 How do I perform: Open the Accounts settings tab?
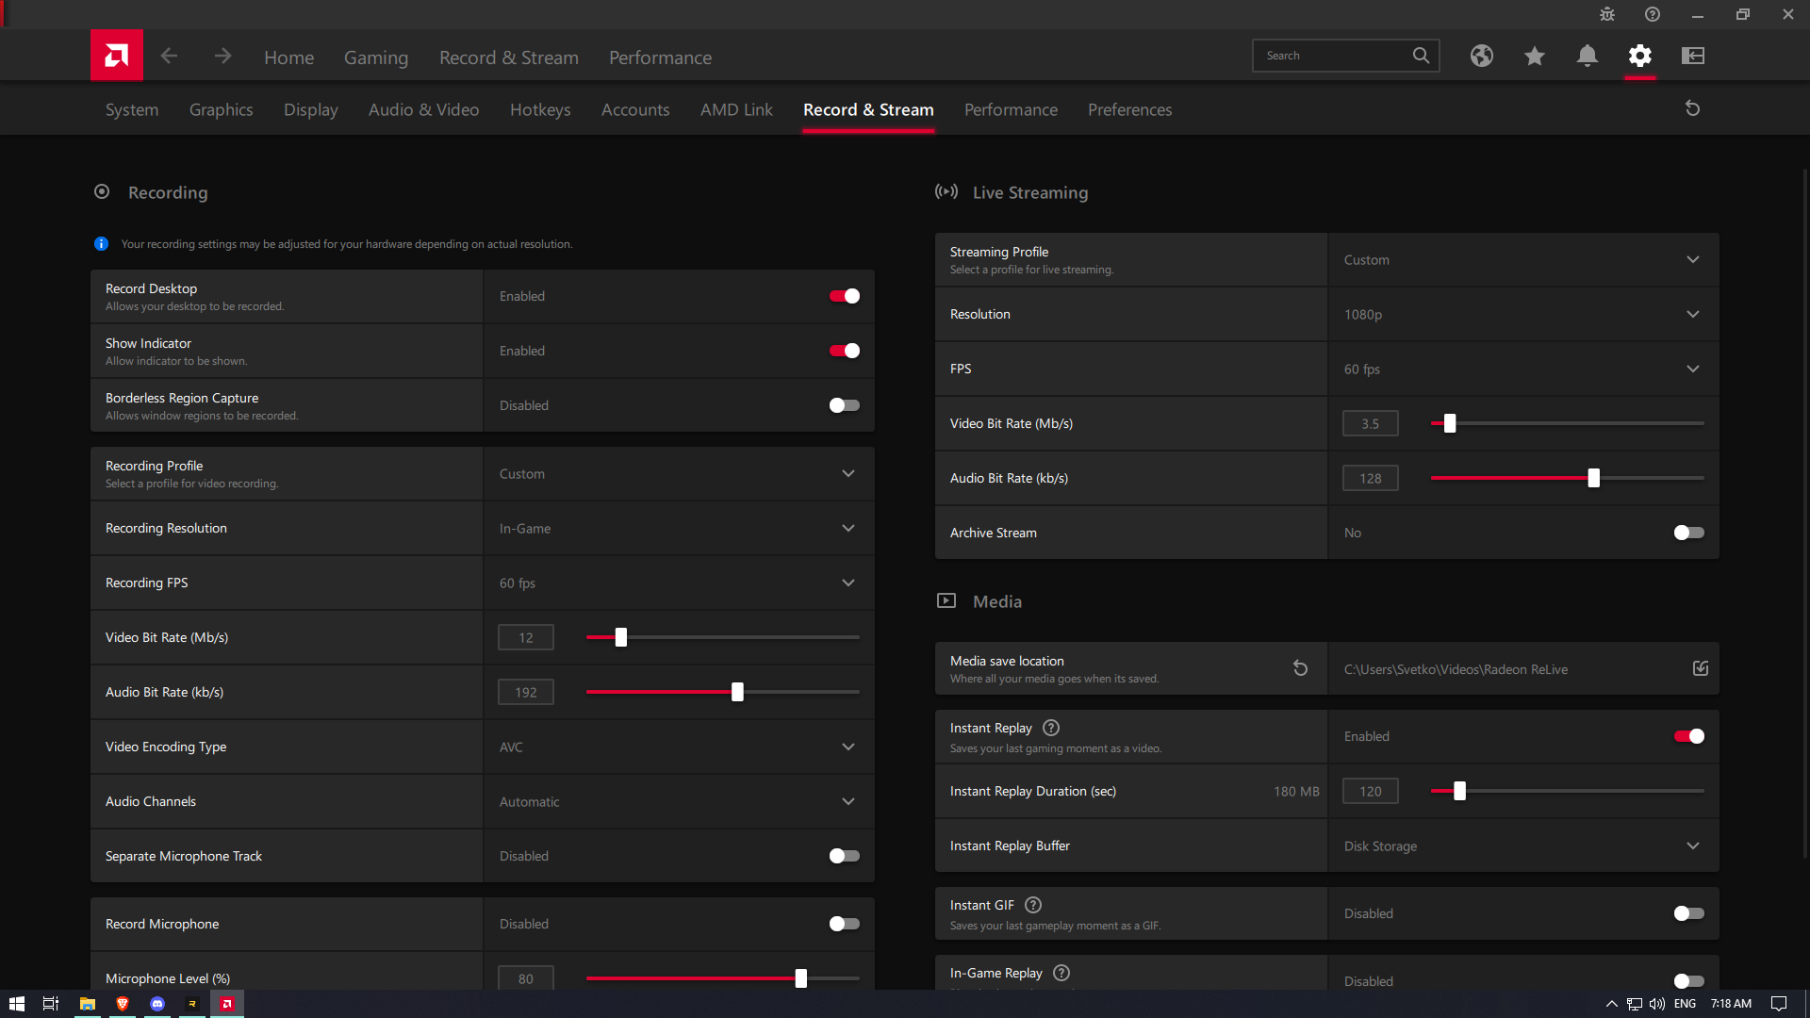click(635, 109)
